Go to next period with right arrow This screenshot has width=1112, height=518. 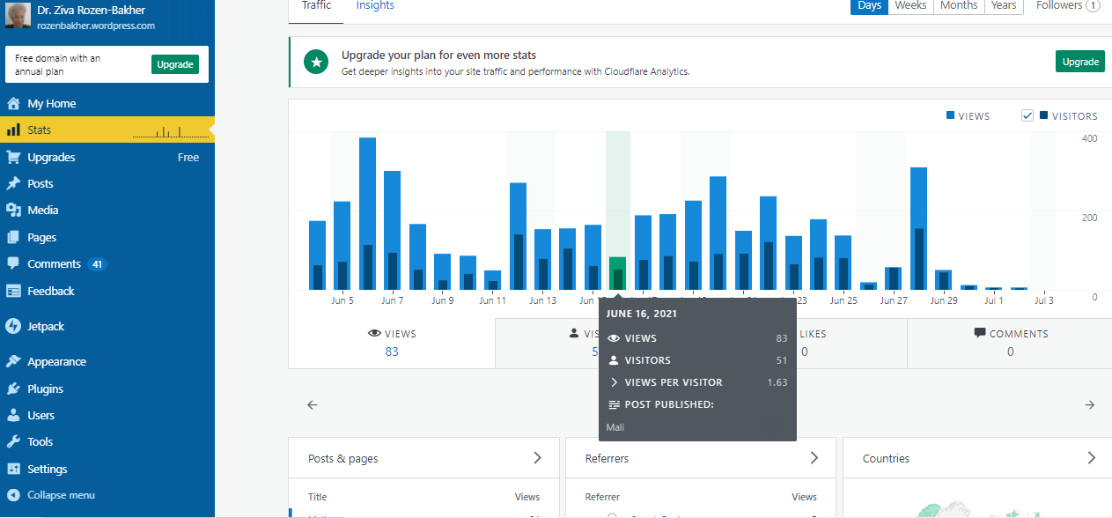pyautogui.click(x=1090, y=405)
